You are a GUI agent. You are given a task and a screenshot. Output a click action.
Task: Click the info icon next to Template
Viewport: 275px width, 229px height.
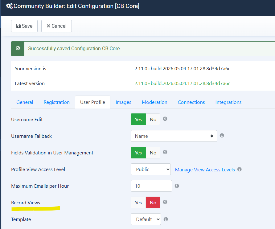tap(166, 219)
